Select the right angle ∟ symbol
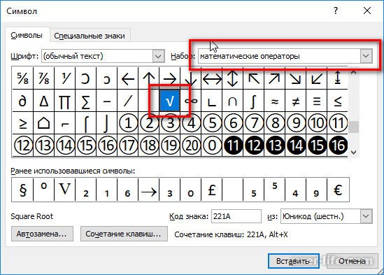Viewport: 384px width, 275px height. click(x=212, y=101)
